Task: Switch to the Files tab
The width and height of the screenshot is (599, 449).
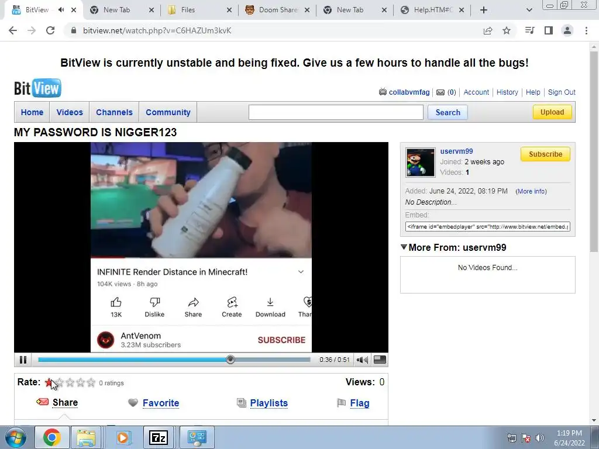Action: [199, 10]
